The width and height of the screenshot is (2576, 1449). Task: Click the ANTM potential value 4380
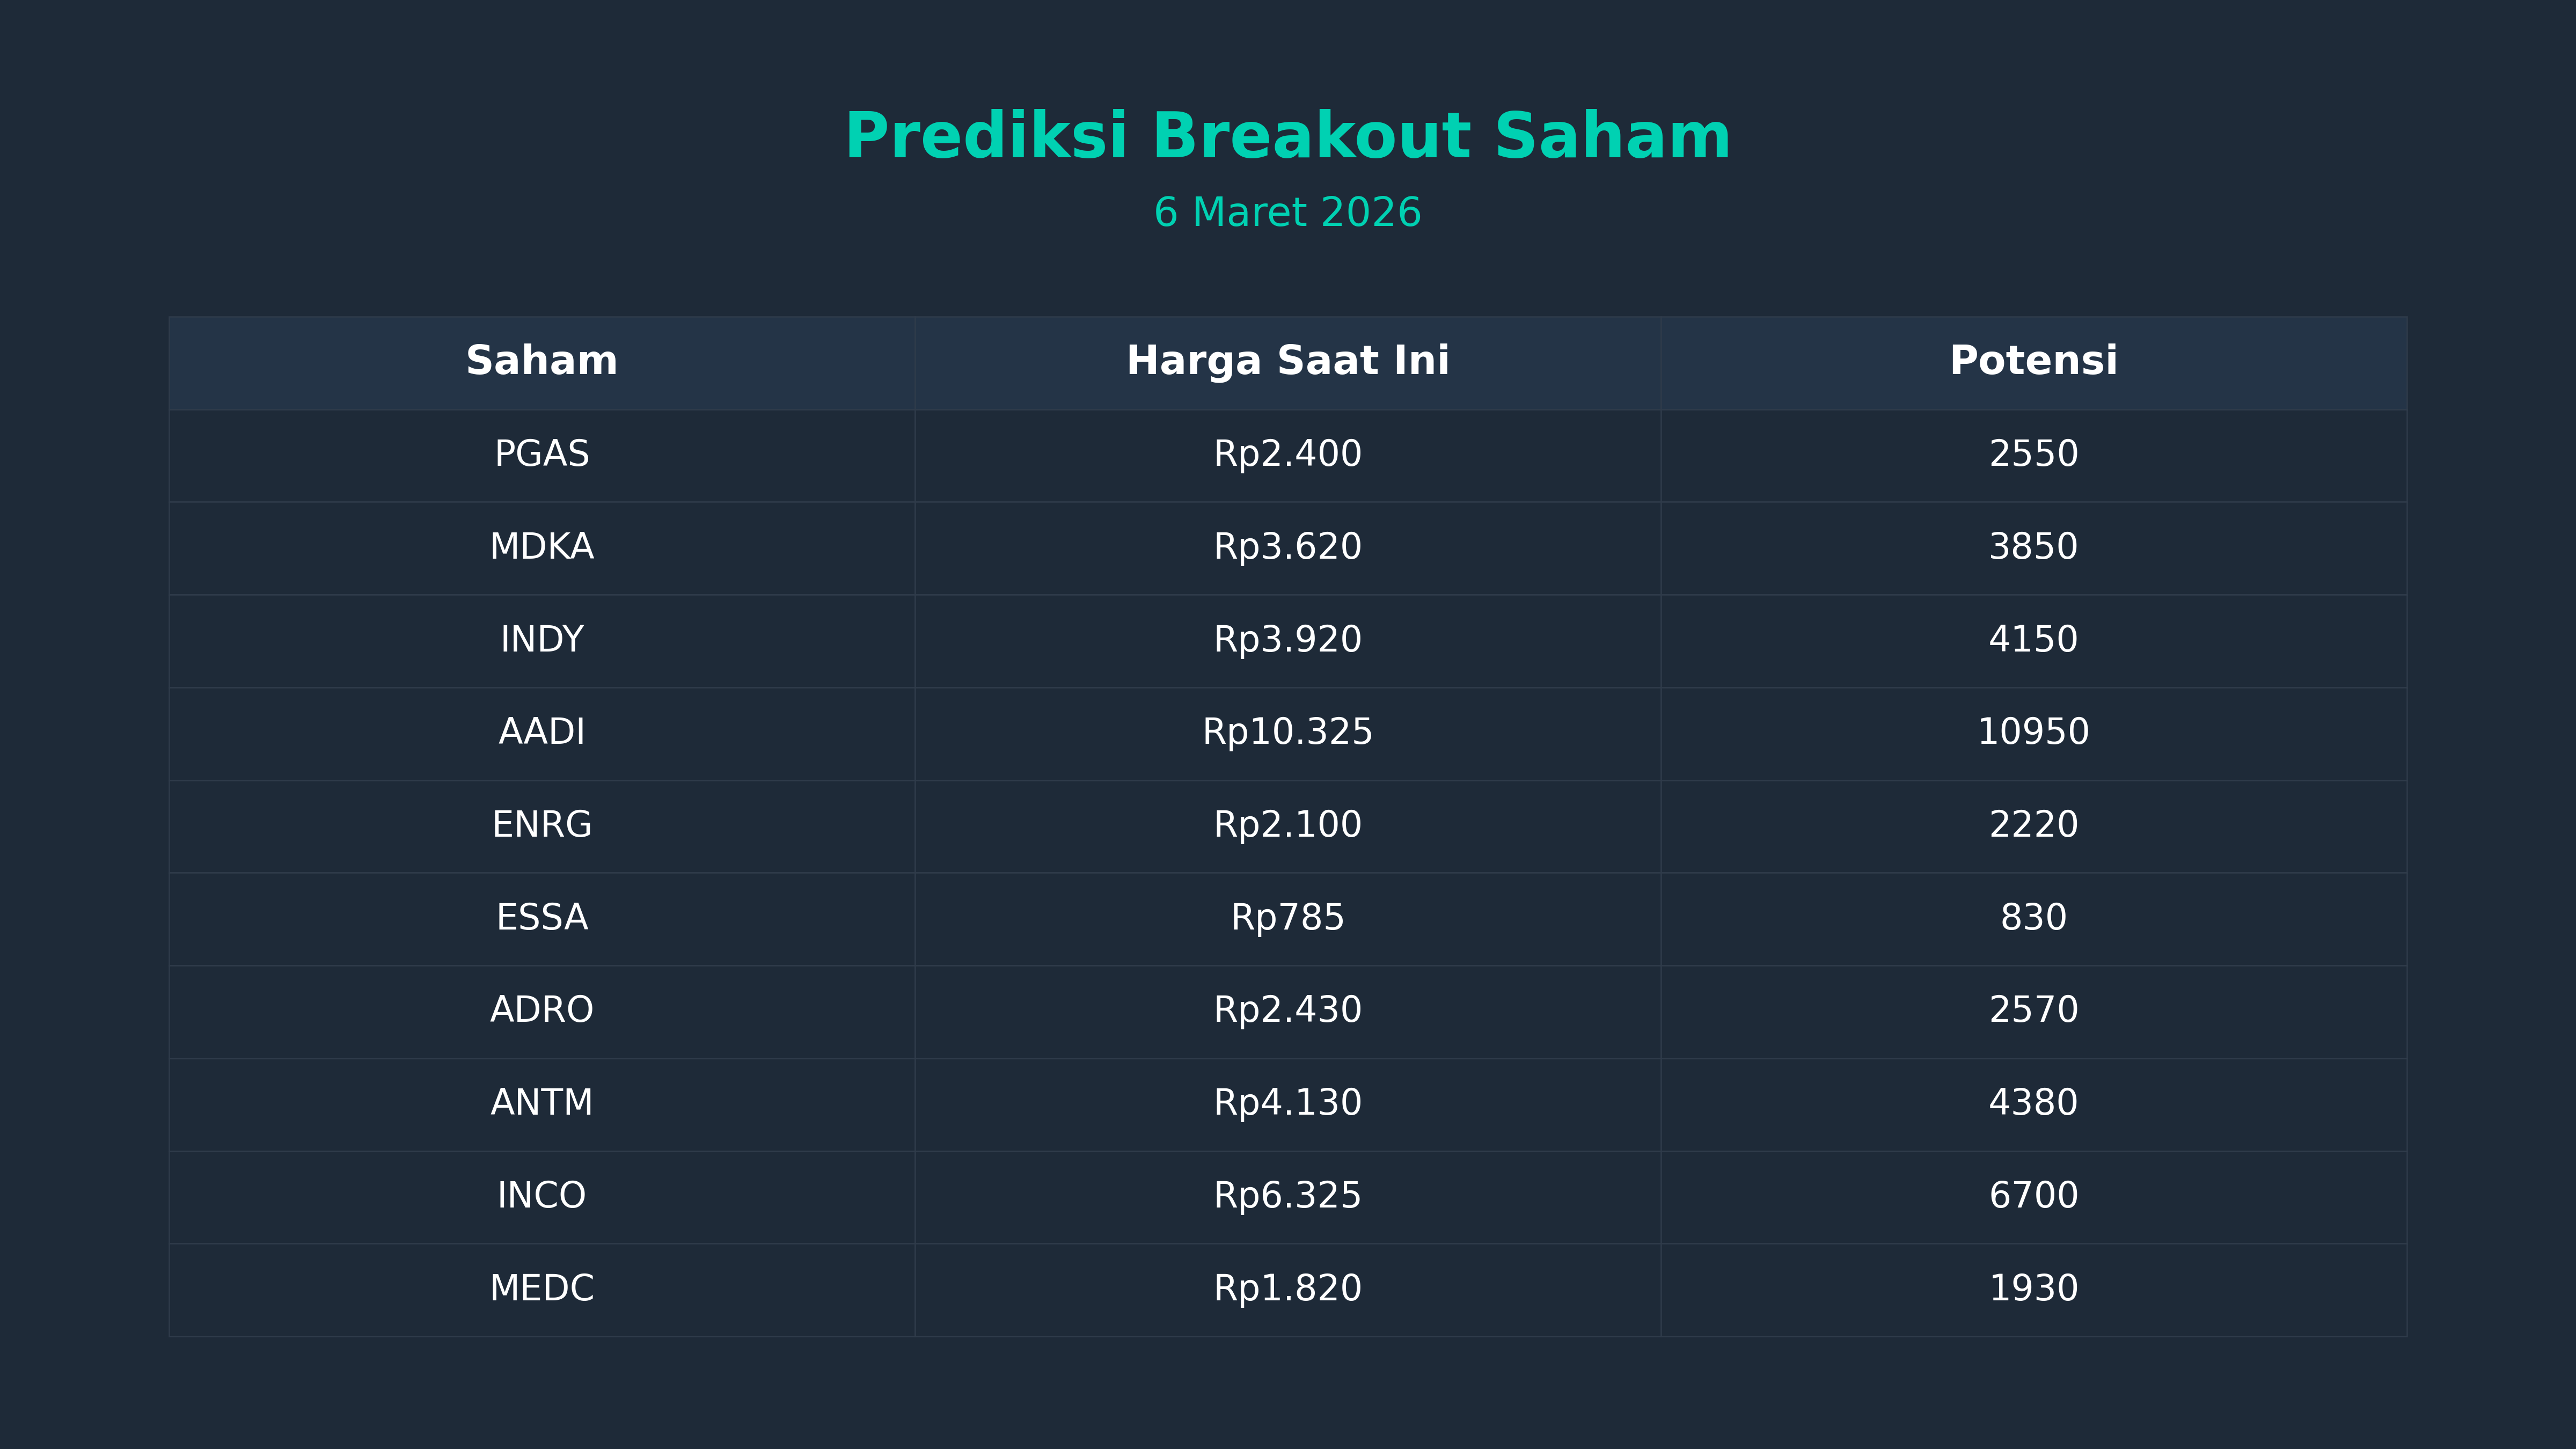coord(2033,1103)
